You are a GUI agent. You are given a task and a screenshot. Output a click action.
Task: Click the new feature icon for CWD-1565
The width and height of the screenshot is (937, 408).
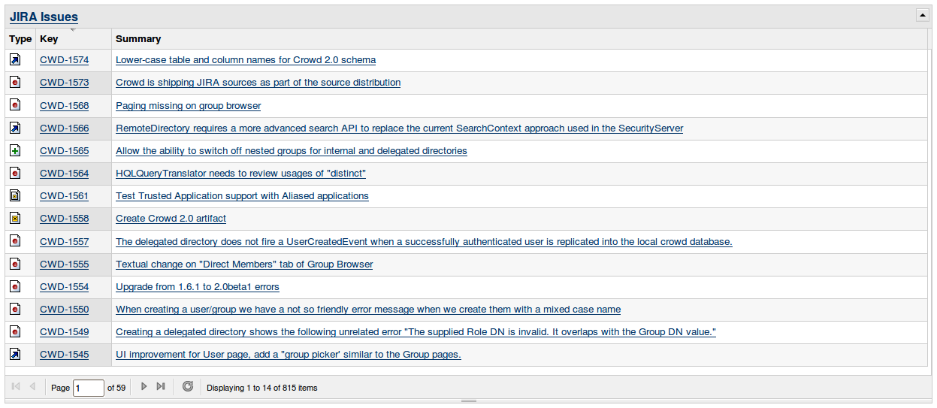point(15,150)
